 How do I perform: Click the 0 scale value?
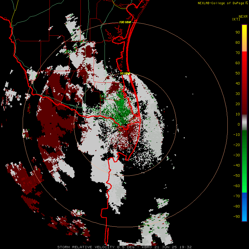click(239, 124)
